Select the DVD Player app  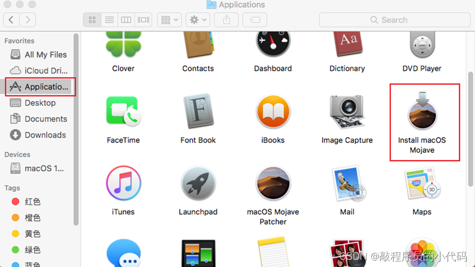[x=422, y=44]
